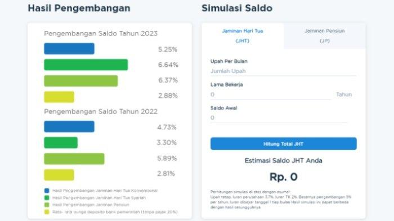Image resolution: width=394 pixels, height=221 pixels.
Task: Click the 2022 green 3.30% bar
Action: 61,143
